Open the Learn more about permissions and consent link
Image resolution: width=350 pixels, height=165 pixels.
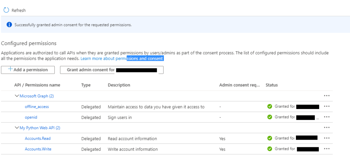pyautogui.click(x=122, y=59)
